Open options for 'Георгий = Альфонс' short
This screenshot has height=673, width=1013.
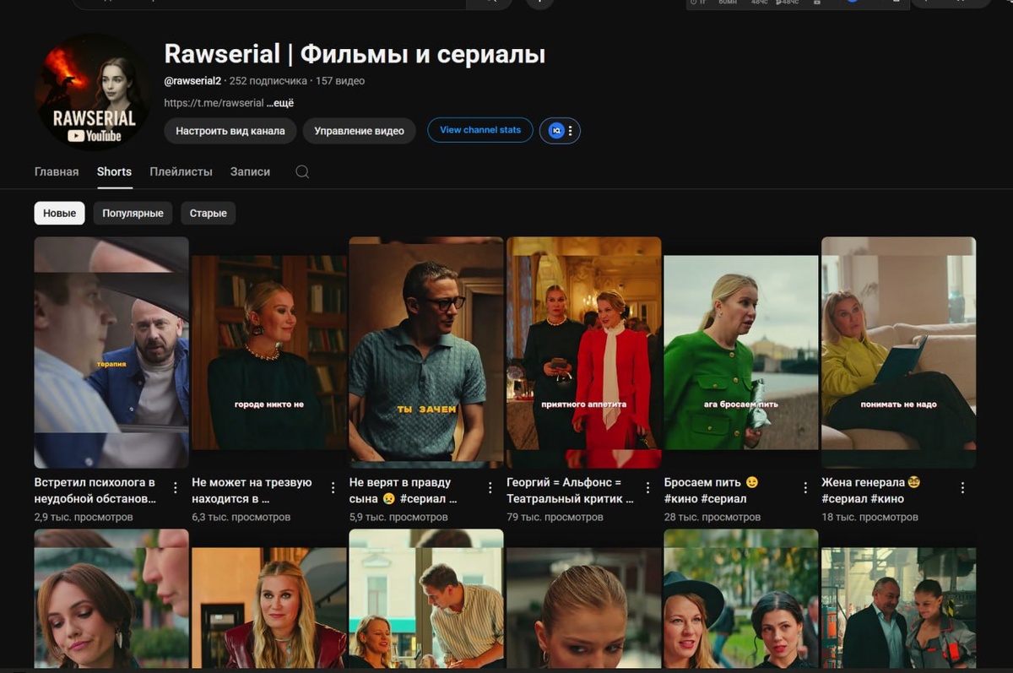[648, 488]
